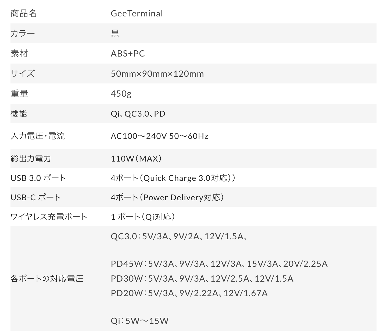The width and height of the screenshot is (387, 336).
Task: Click the 50mm×90mm×120mm size text
Action: (157, 74)
